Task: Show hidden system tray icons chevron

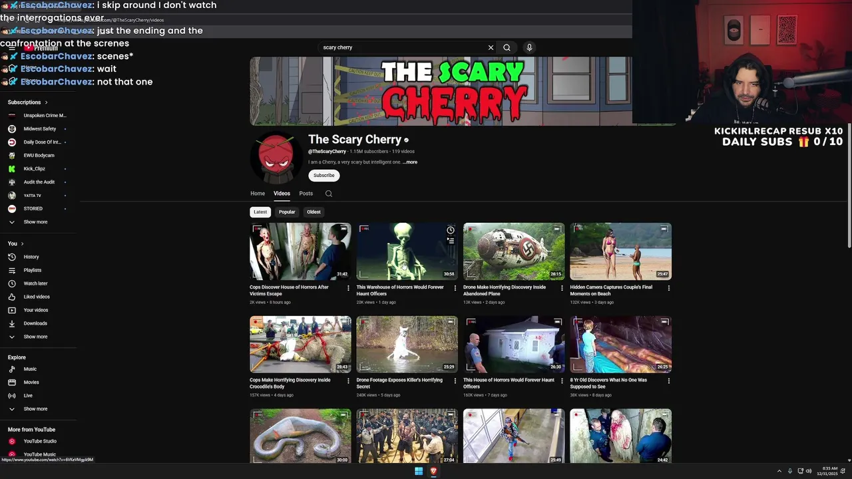Action: tap(779, 471)
